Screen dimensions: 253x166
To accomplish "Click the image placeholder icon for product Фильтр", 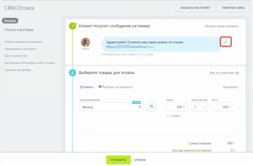I will (151, 107).
